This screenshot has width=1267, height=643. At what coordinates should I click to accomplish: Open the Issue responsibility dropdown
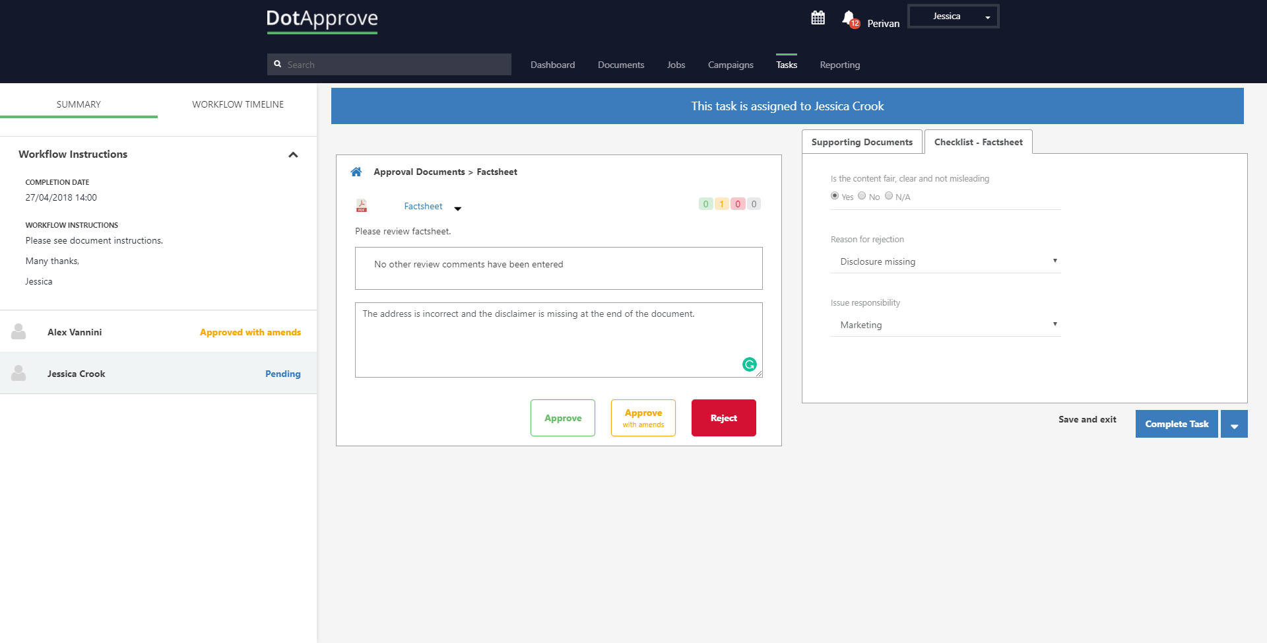point(946,325)
